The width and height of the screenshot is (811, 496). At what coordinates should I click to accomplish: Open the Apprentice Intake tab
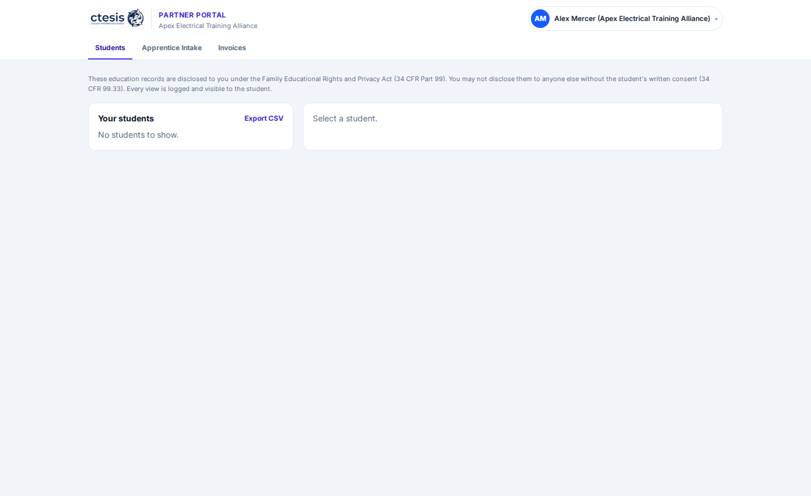pos(172,48)
